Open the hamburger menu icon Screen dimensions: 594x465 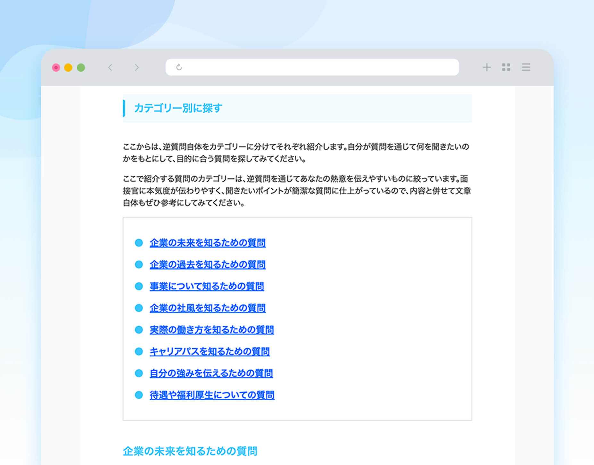[526, 67]
